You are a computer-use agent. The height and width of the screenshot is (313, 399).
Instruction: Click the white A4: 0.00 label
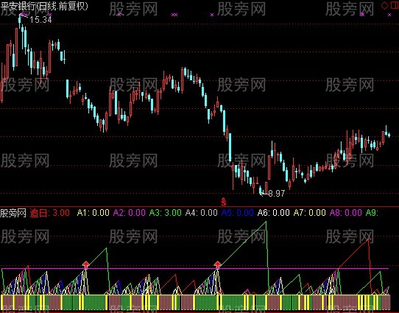click(201, 213)
